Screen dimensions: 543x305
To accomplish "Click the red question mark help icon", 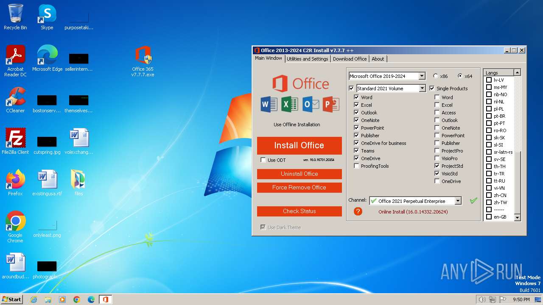I will [x=358, y=211].
